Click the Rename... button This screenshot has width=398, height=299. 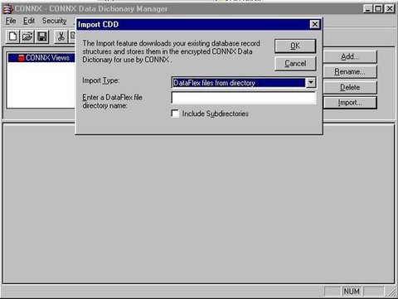[349, 72]
